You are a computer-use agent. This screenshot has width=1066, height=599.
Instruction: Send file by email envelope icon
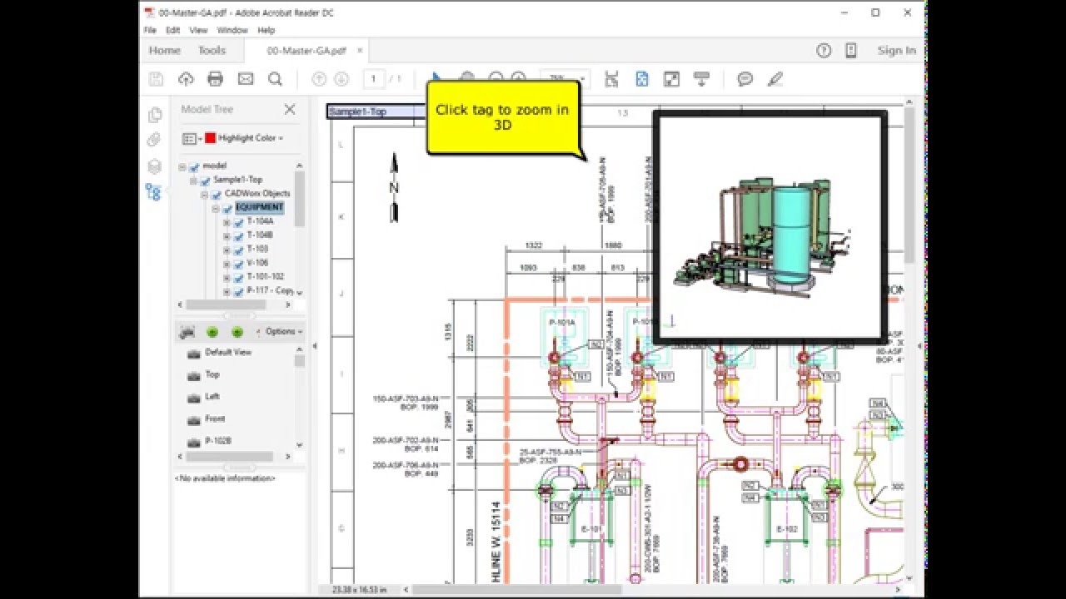click(246, 79)
